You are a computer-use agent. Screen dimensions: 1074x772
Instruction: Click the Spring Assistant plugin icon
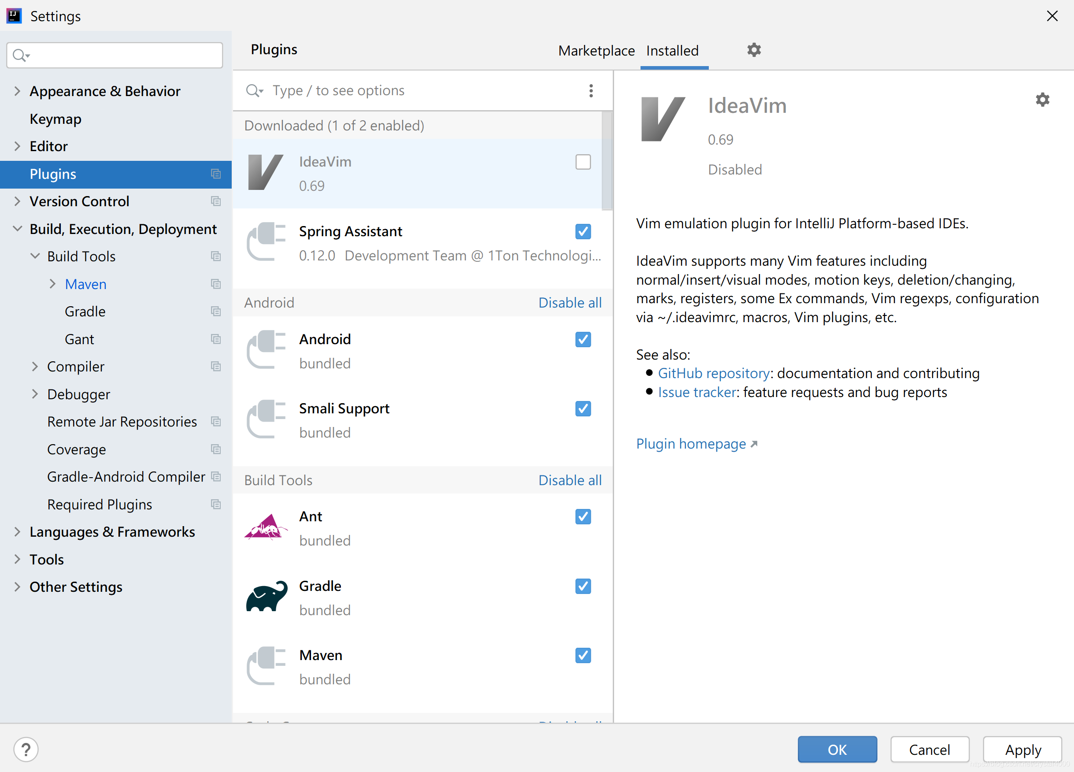click(266, 241)
